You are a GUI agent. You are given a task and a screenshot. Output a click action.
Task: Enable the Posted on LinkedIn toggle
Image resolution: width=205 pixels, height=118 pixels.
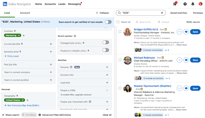(x=106, y=50)
